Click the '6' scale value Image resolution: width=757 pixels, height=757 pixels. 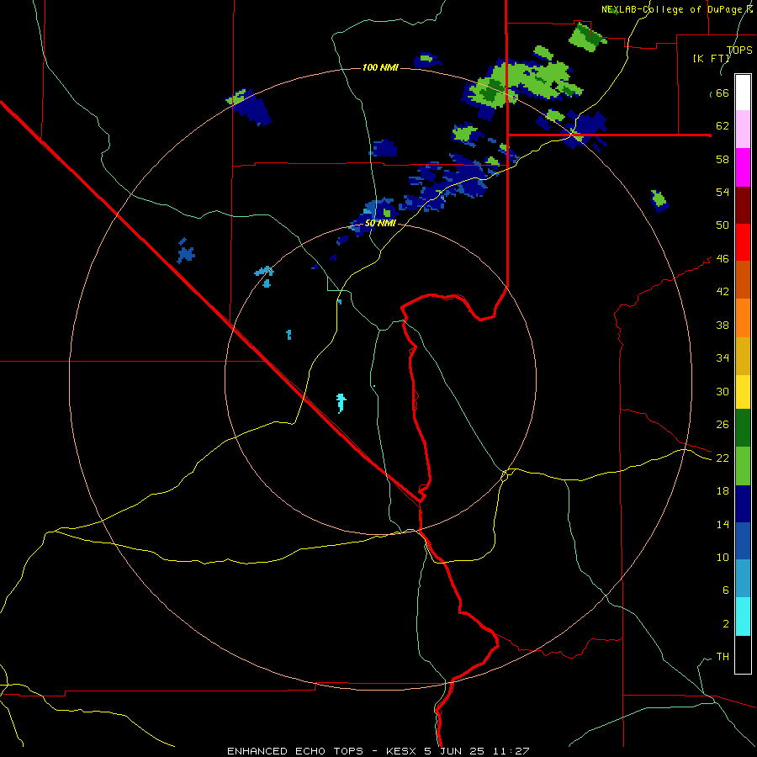click(725, 590)
